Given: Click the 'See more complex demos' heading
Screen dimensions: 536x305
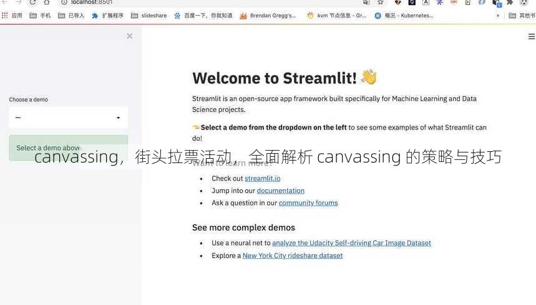Looking at the screenshot, I should click(243, 228).
